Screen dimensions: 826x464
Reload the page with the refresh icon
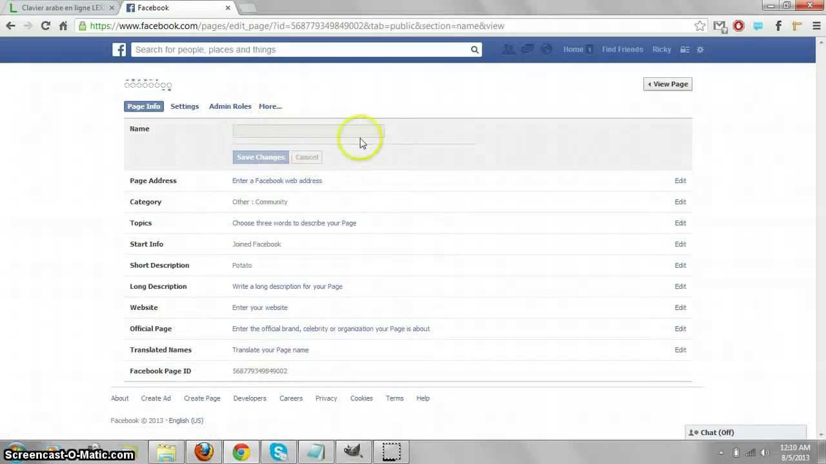pos(45,26)
